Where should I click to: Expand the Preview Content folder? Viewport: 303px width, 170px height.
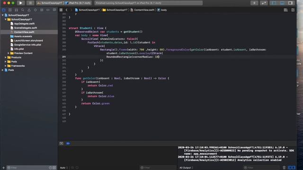9,53
